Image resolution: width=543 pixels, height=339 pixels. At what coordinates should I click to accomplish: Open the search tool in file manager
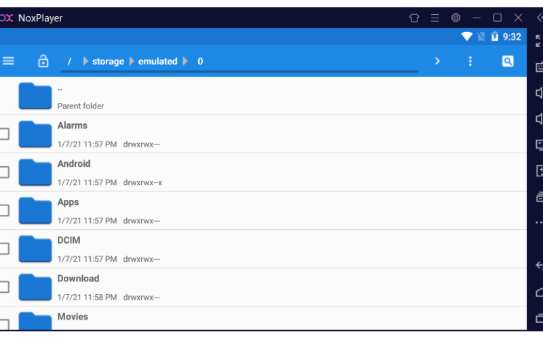point(508,61)
